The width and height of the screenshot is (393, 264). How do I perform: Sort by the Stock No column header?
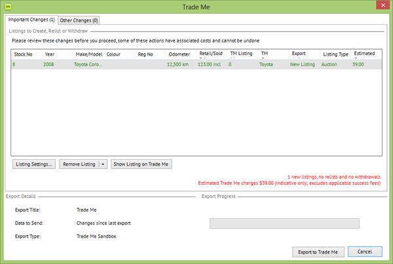(x=26, y=54)
